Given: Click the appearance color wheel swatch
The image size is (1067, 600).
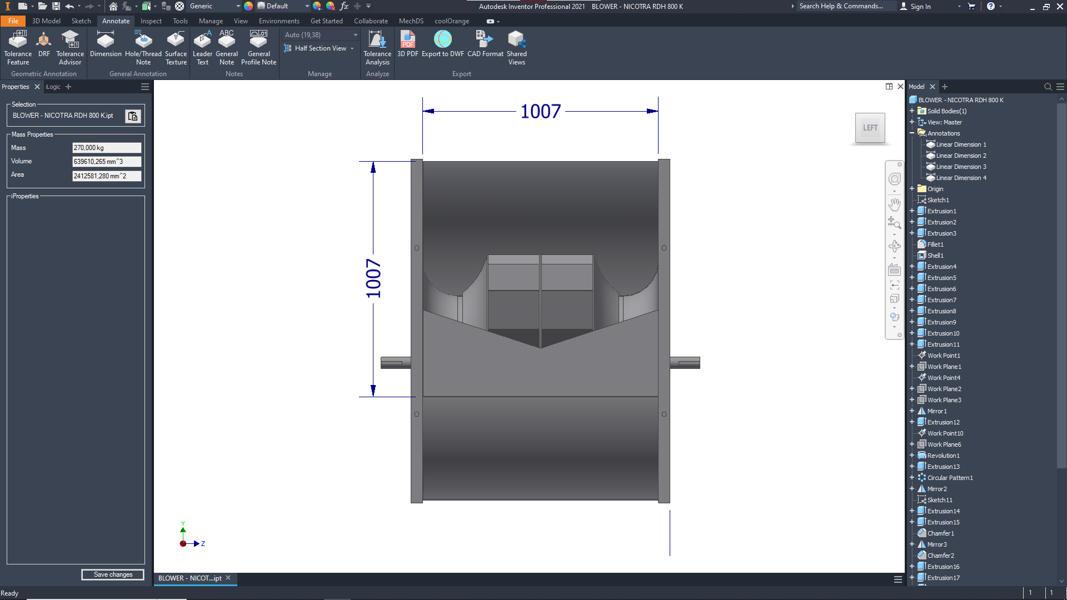Looking at the screenshot, I should (248, 6).
